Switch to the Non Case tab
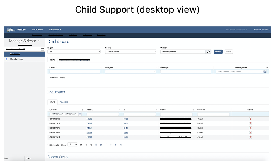This screenshot has width=275, height=165. [64, 102]
